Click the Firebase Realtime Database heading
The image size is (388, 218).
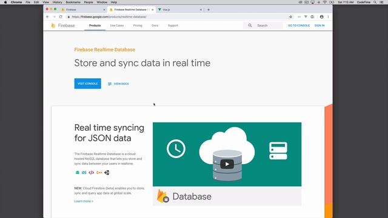coord(105,50)
